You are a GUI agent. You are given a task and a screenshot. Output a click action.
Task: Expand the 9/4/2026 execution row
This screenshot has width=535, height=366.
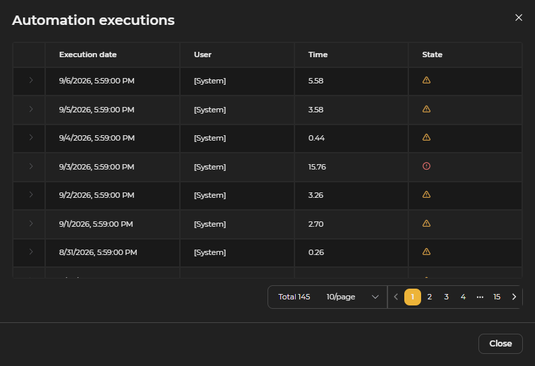(31, 137)
